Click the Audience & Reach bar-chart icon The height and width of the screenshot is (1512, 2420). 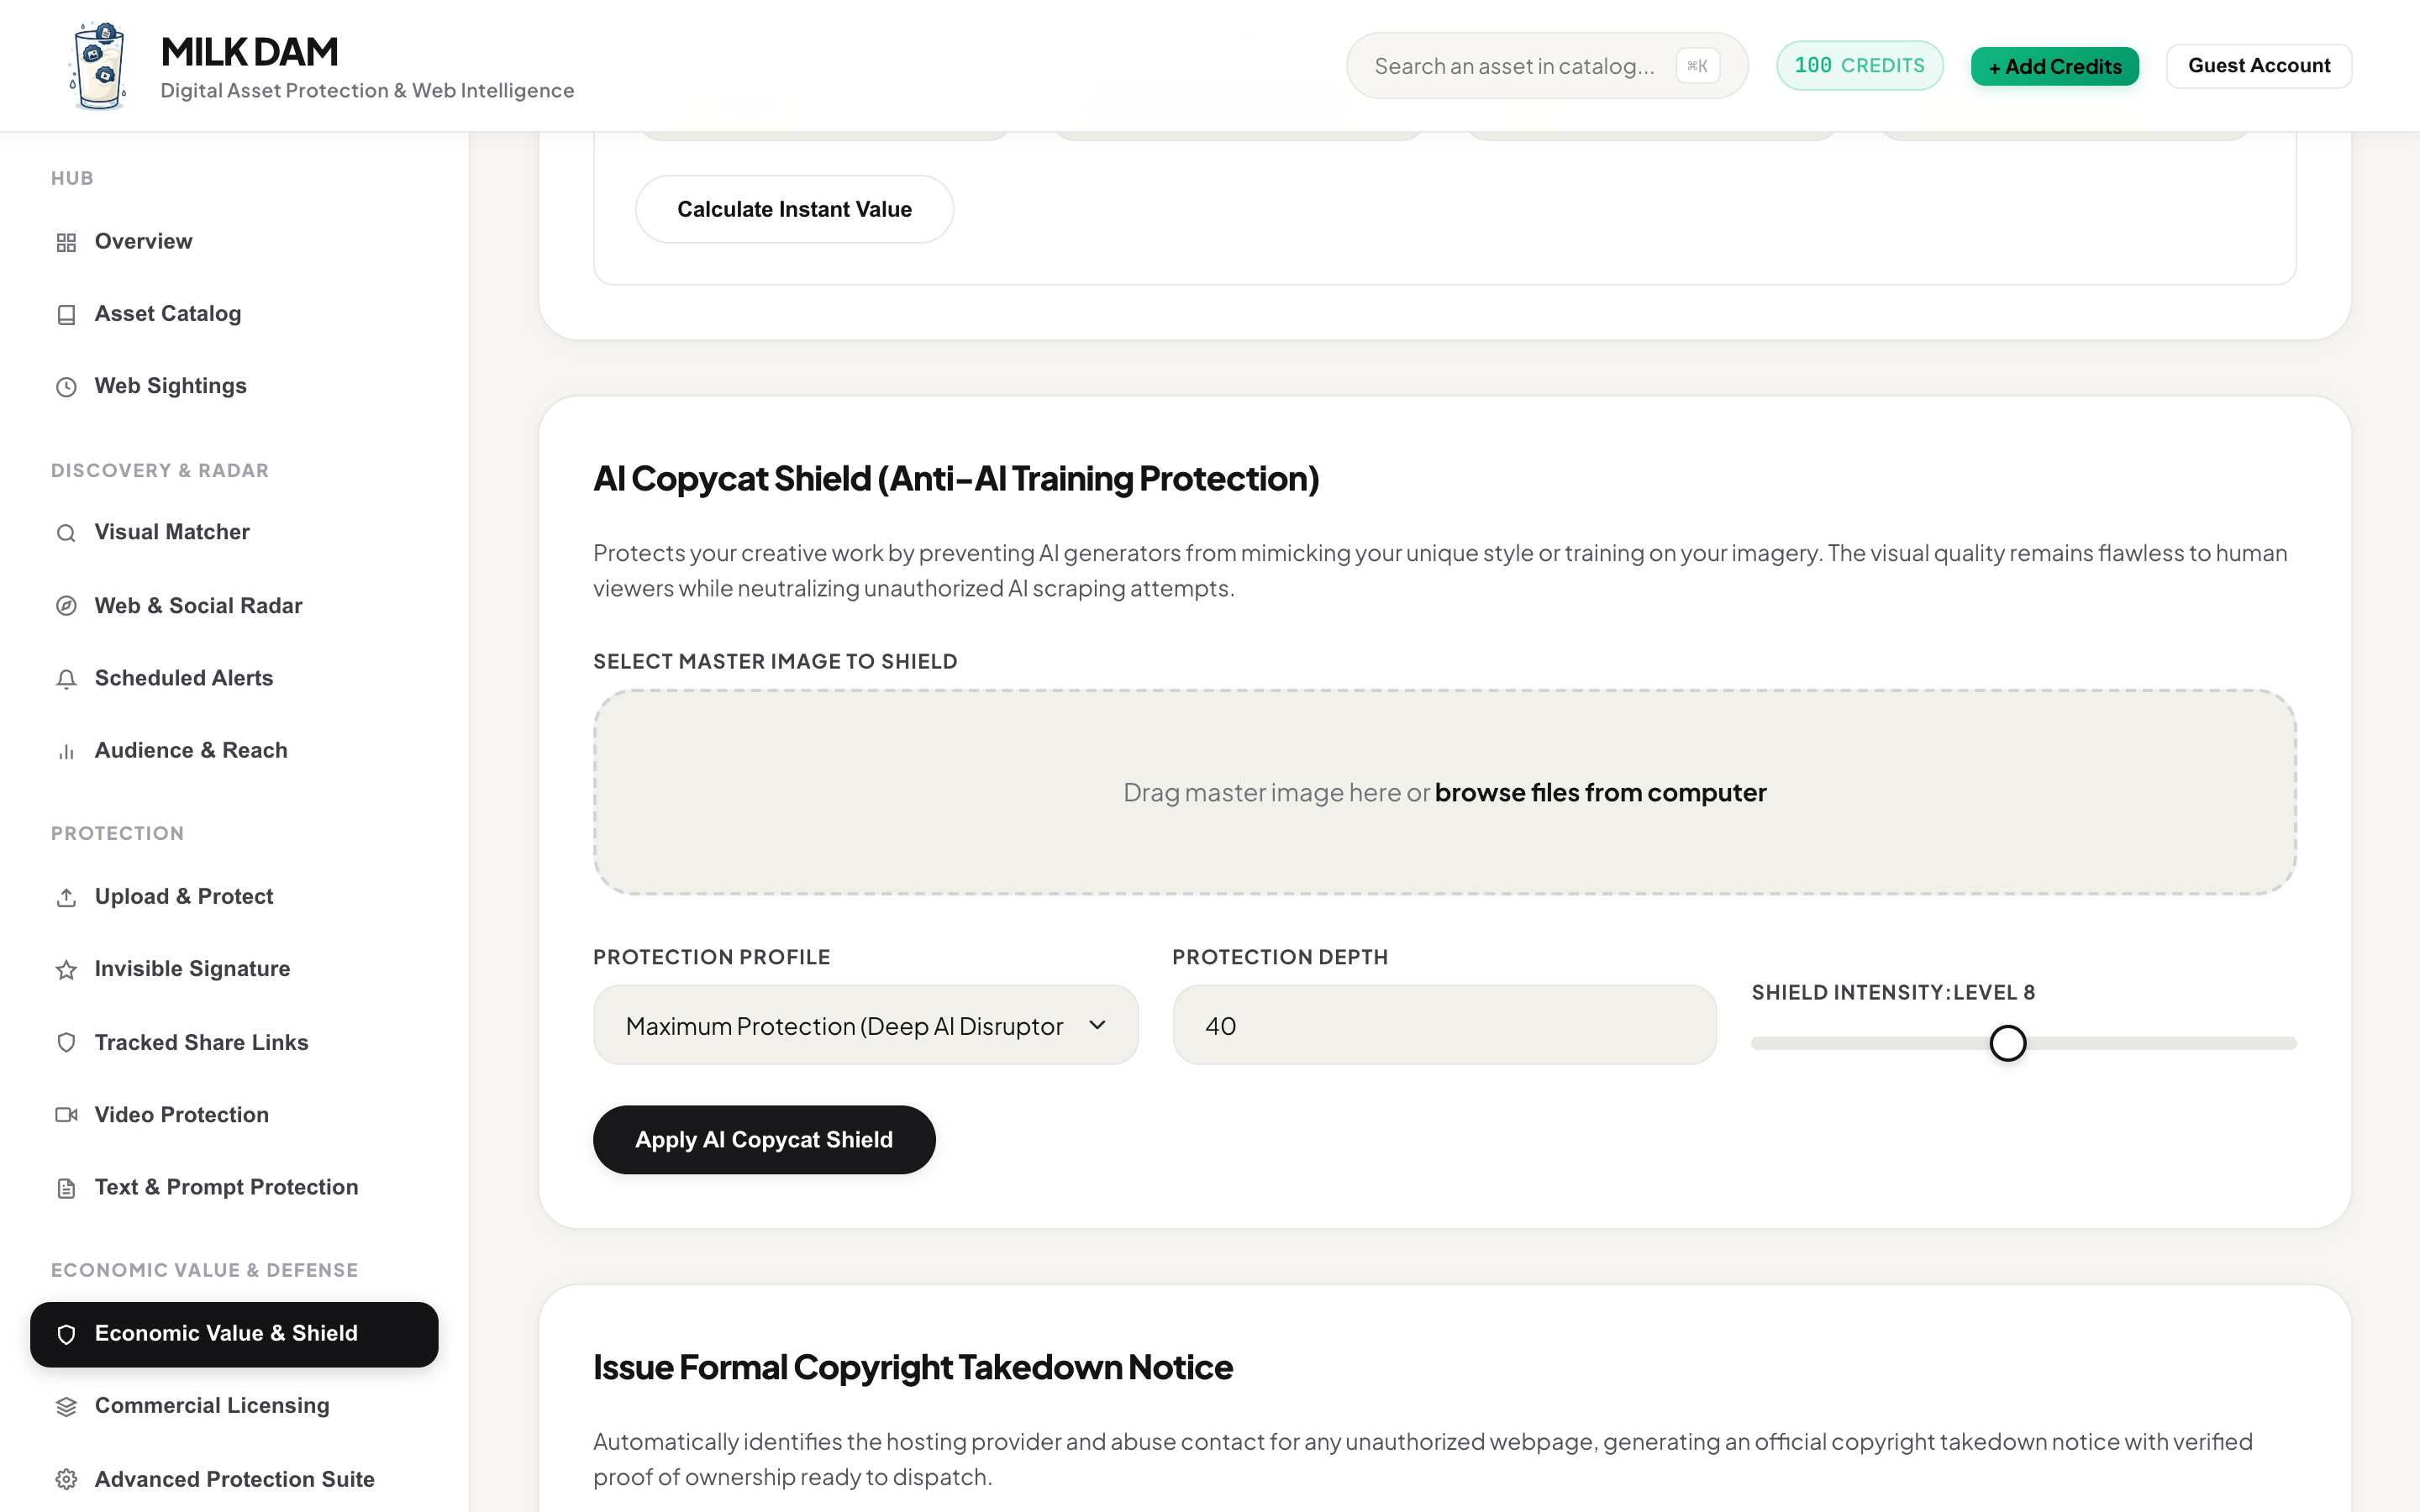coord(66,752)
